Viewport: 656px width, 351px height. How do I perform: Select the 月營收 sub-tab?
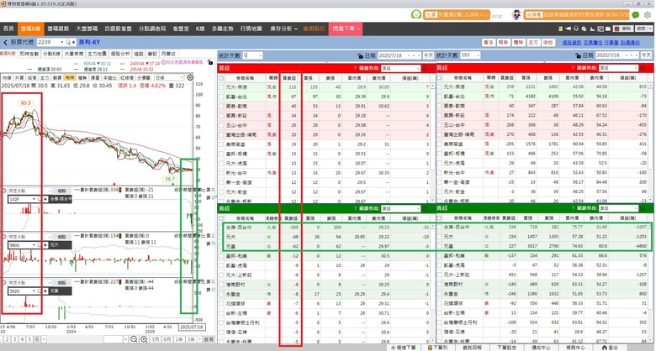click(x=168, y=54)
